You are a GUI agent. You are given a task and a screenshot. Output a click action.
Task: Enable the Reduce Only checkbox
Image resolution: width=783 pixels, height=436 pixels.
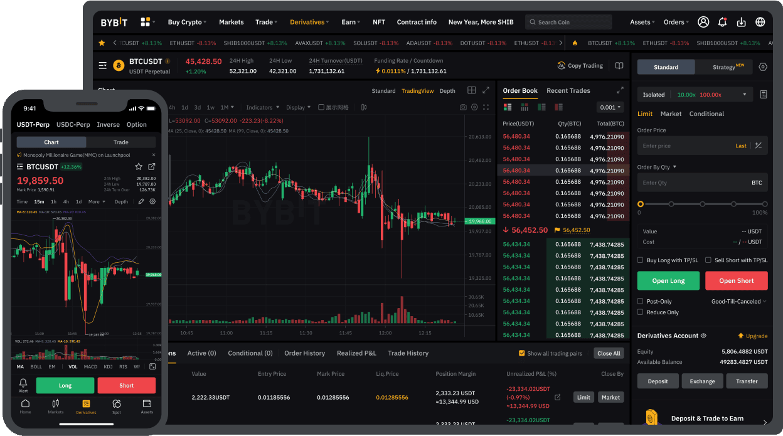tap(640, 312)
